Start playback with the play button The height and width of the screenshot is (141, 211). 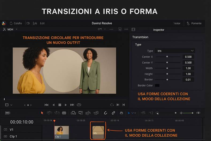point(66,105)
